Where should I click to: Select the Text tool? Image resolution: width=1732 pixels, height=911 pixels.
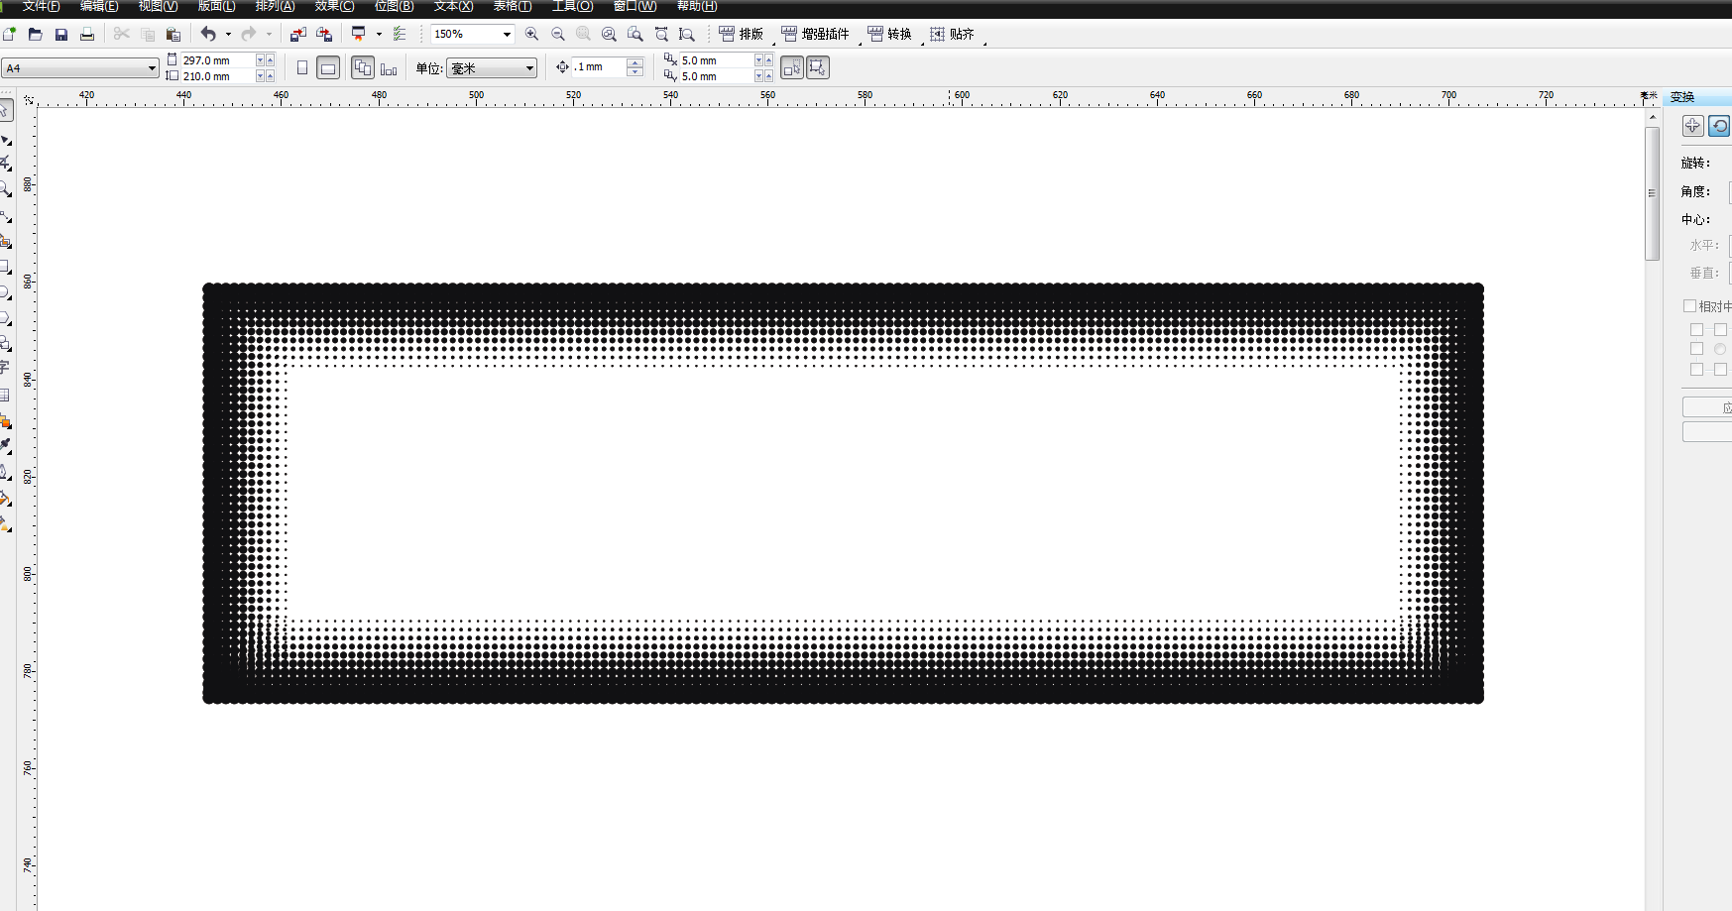coord(7,369)
